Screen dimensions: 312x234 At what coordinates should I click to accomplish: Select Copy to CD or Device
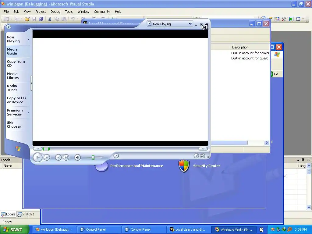click(x=17, y=100)
